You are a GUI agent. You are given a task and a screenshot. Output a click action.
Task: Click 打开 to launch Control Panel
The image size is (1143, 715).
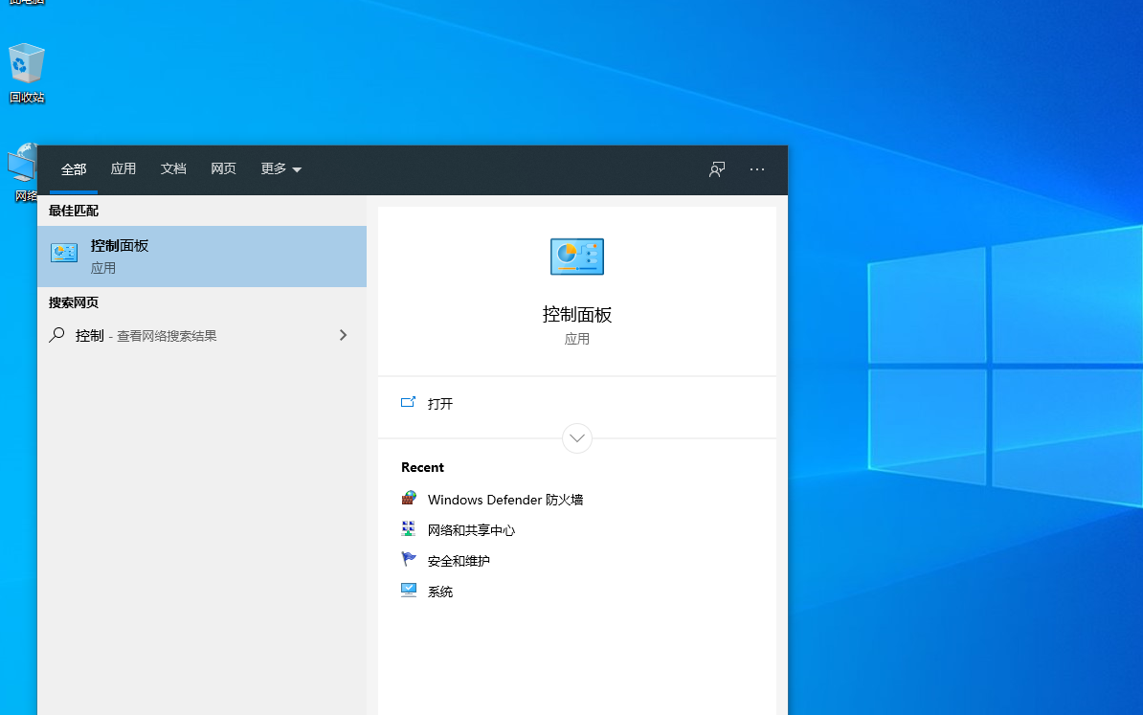tap(439, 404)
